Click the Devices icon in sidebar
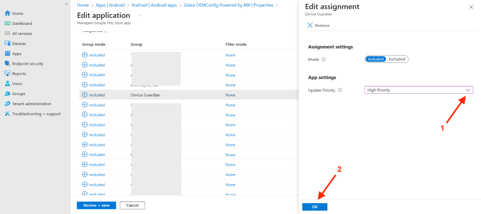Image resolution: width=481 pixels, height=214 pixels. (7, 44)
